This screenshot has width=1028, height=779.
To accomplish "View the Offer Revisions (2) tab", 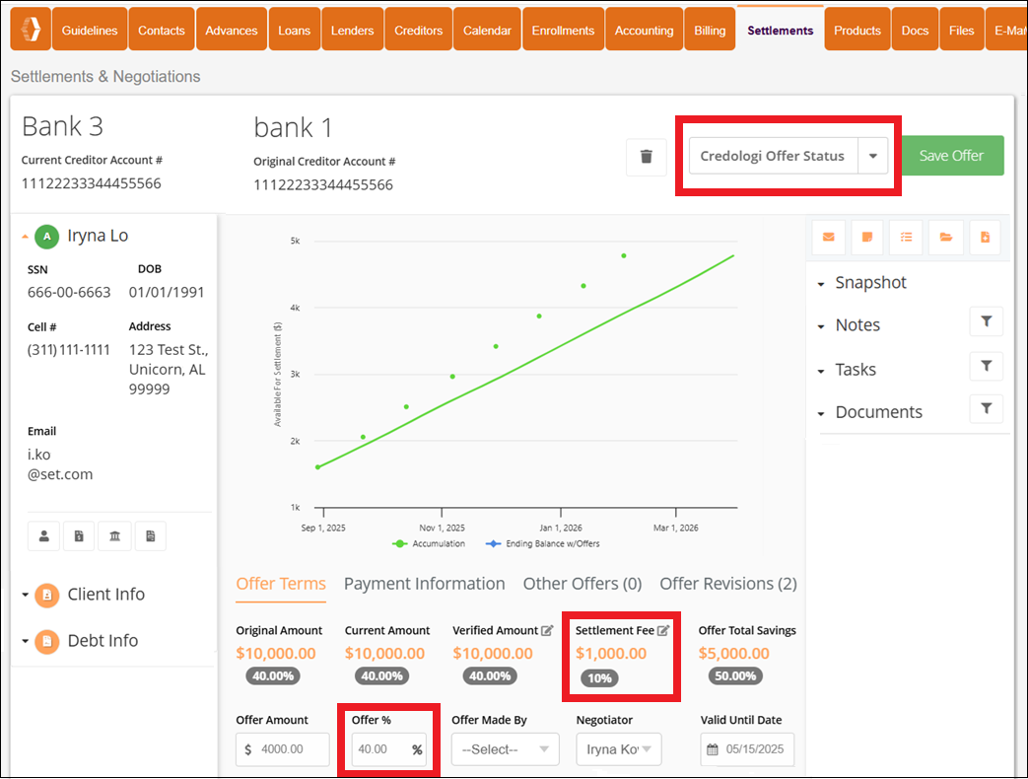I will pyautogui.click(x=728, y=584).
